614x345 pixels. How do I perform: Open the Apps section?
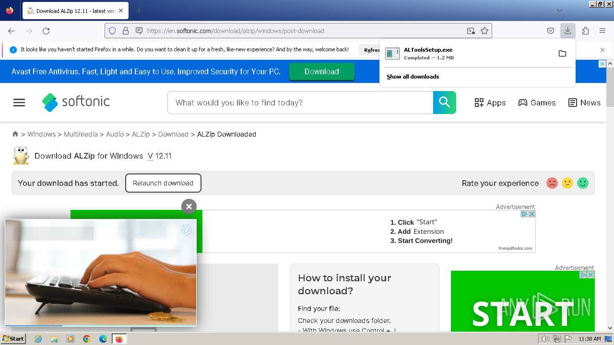coord(490,103)
